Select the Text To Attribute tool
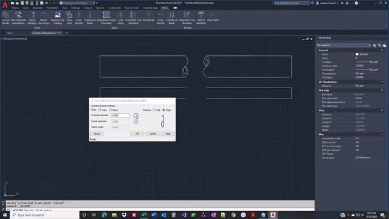The image size is (389, 219). click(x=201, y=18)
